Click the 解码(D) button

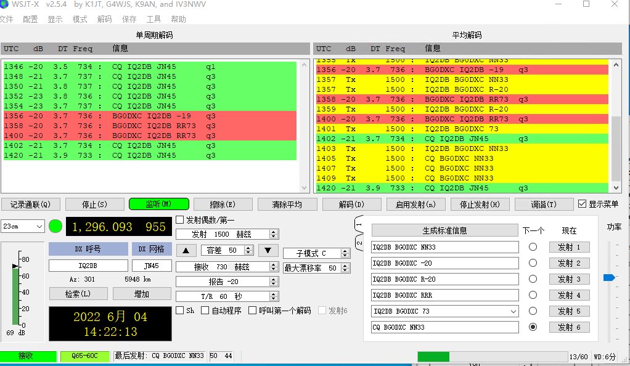coord(351,205)
